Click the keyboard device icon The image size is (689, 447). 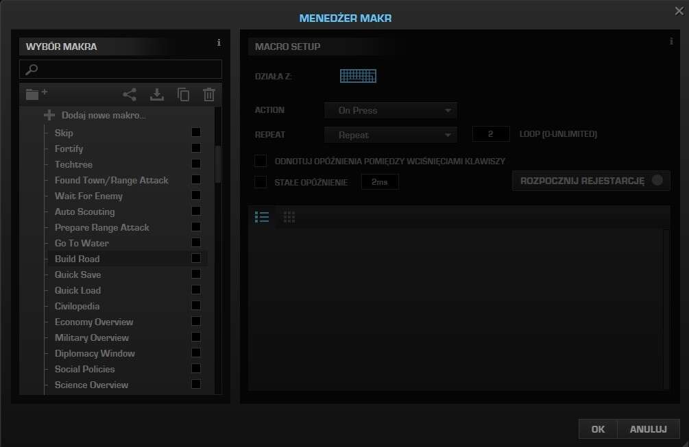[x=358, y=76]
